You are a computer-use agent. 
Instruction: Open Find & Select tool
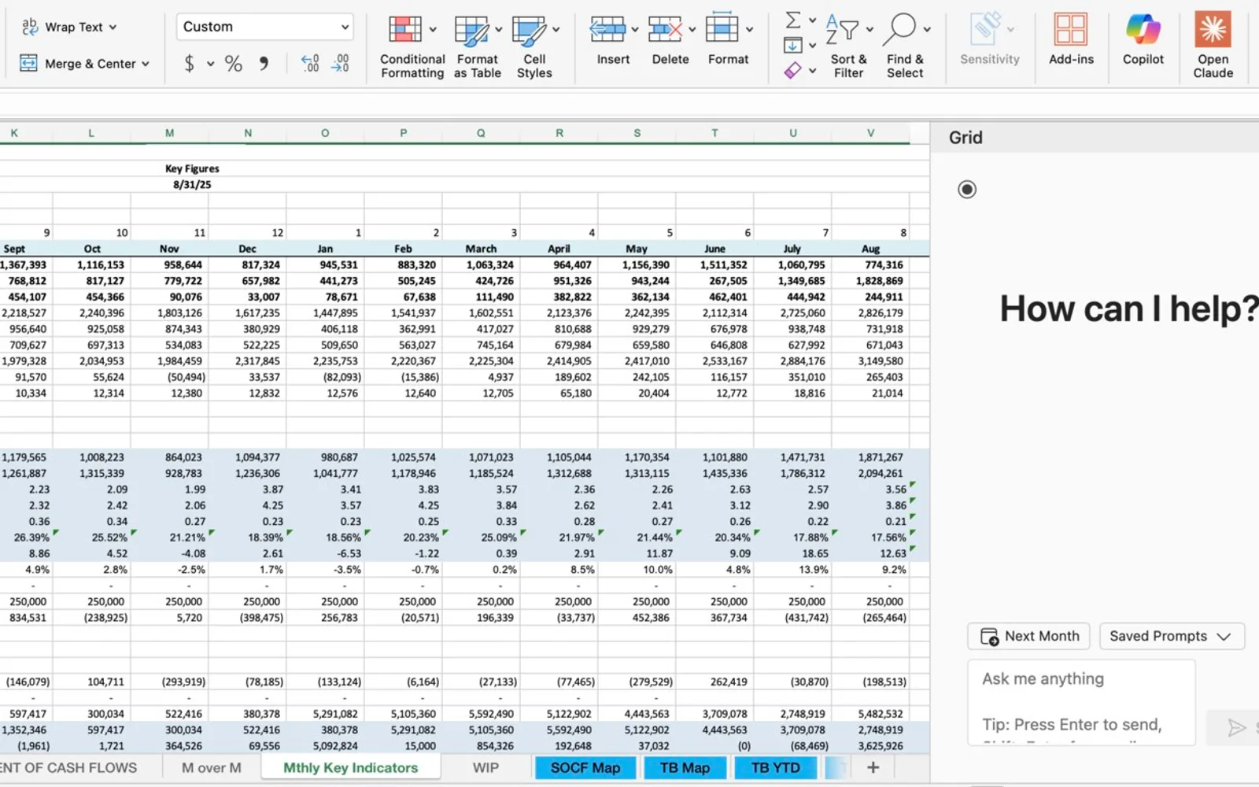pos(906,47)
